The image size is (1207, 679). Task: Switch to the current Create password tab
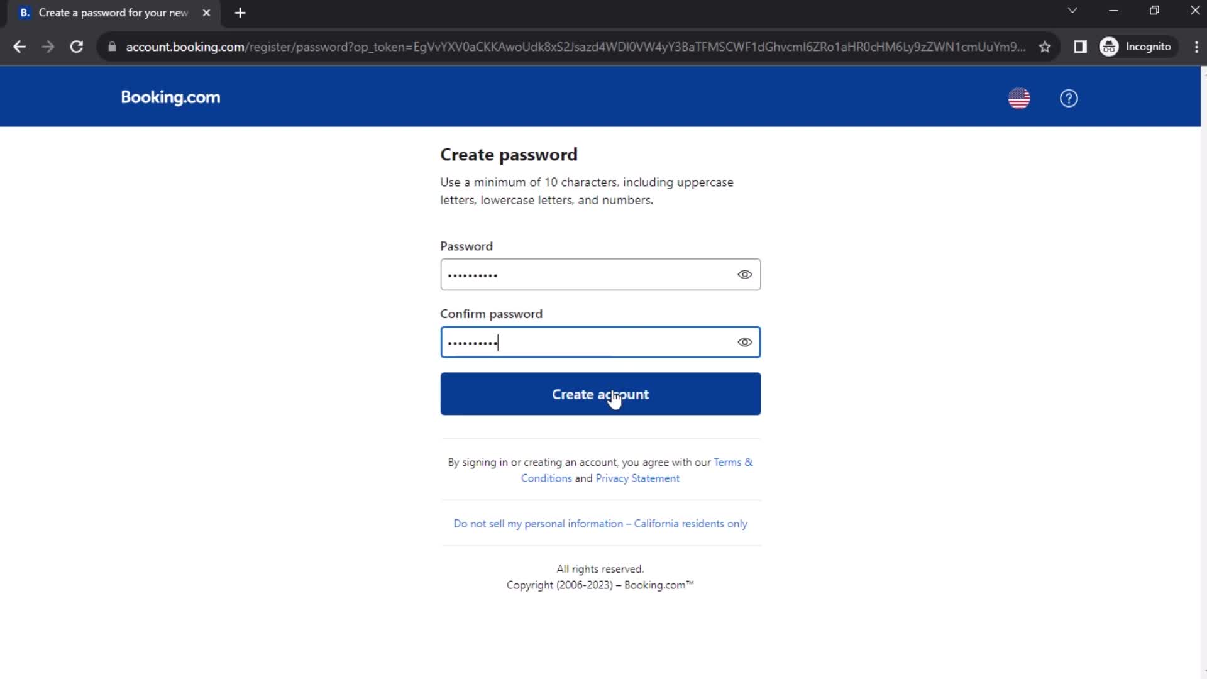[112, 13]
